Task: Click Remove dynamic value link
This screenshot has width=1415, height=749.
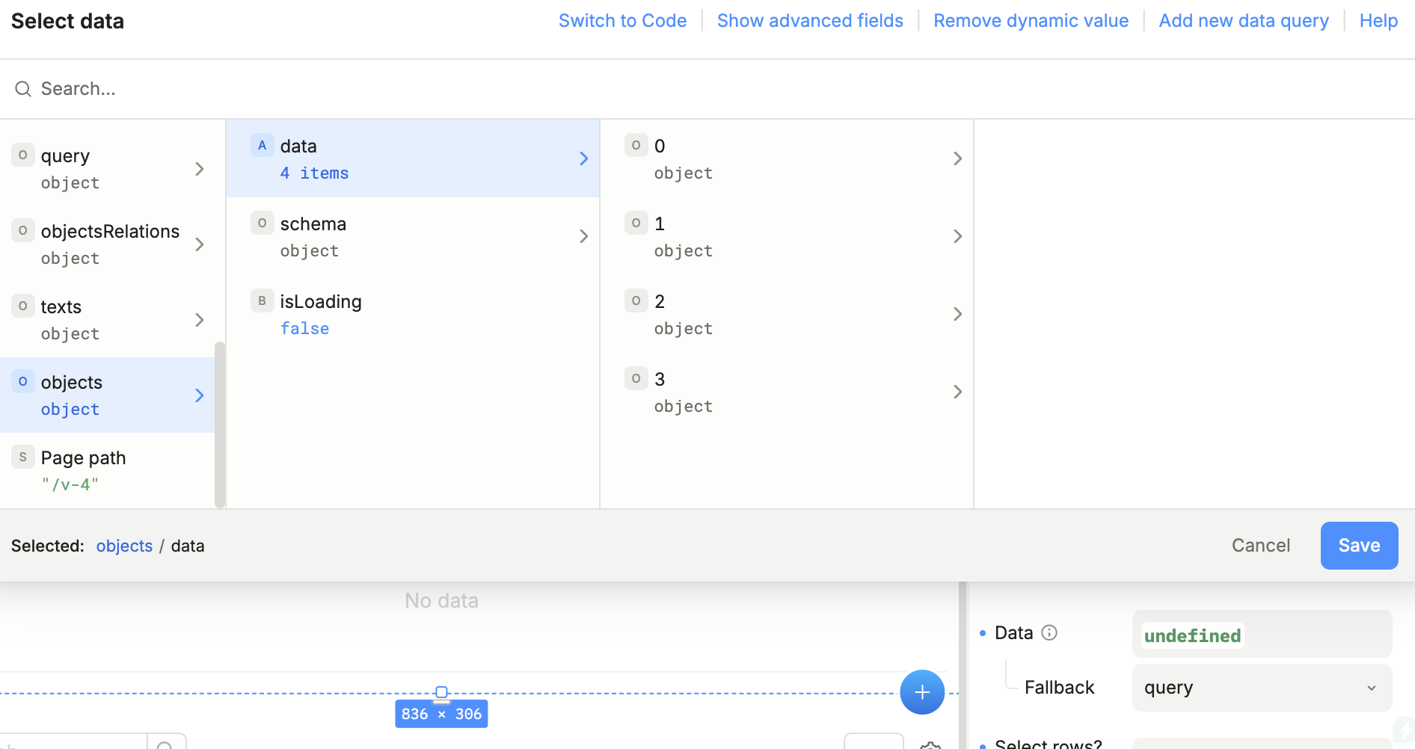Action: pyautogui.click(x=1031, y=21)
